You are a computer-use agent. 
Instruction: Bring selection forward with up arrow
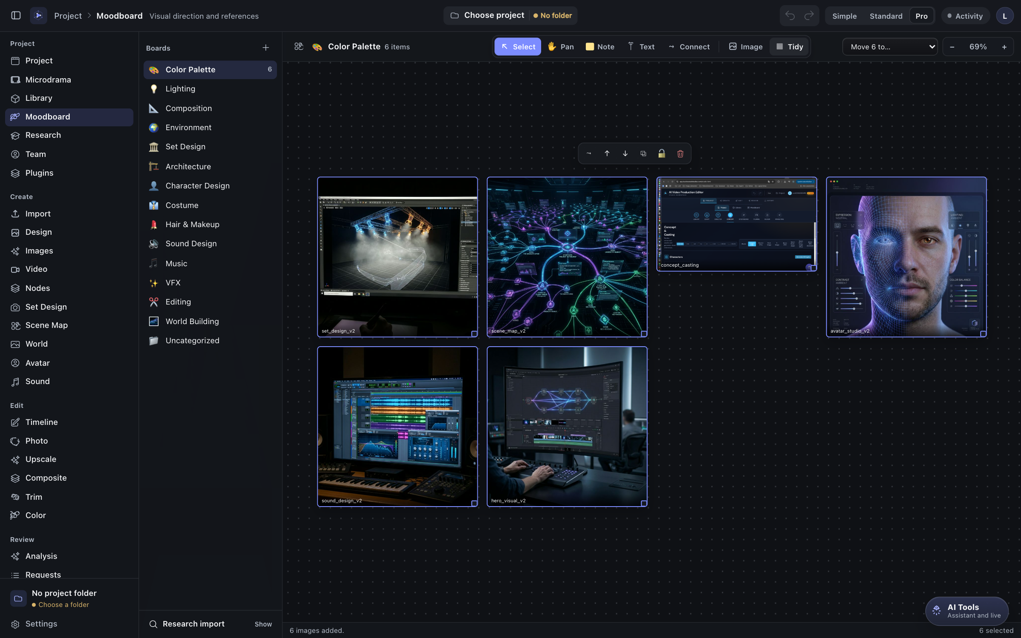click(607, 154)
